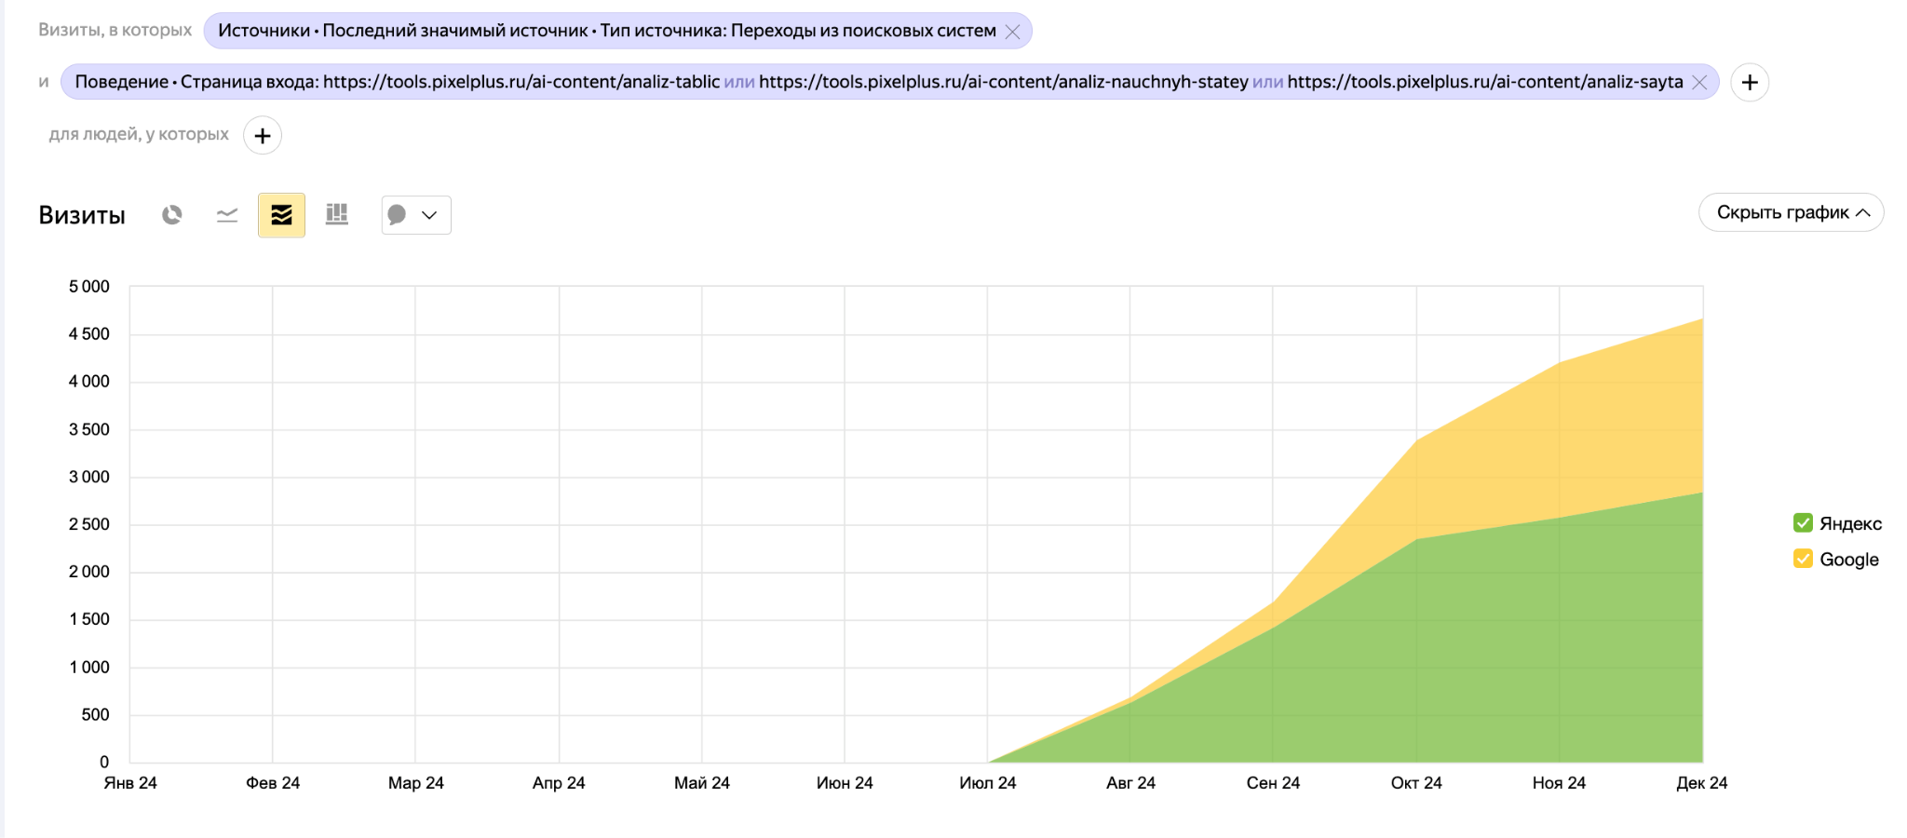The image size is (1907, 838).
Task: Click the 2 500 y-axis value
Action: click(x=89, y=524)
